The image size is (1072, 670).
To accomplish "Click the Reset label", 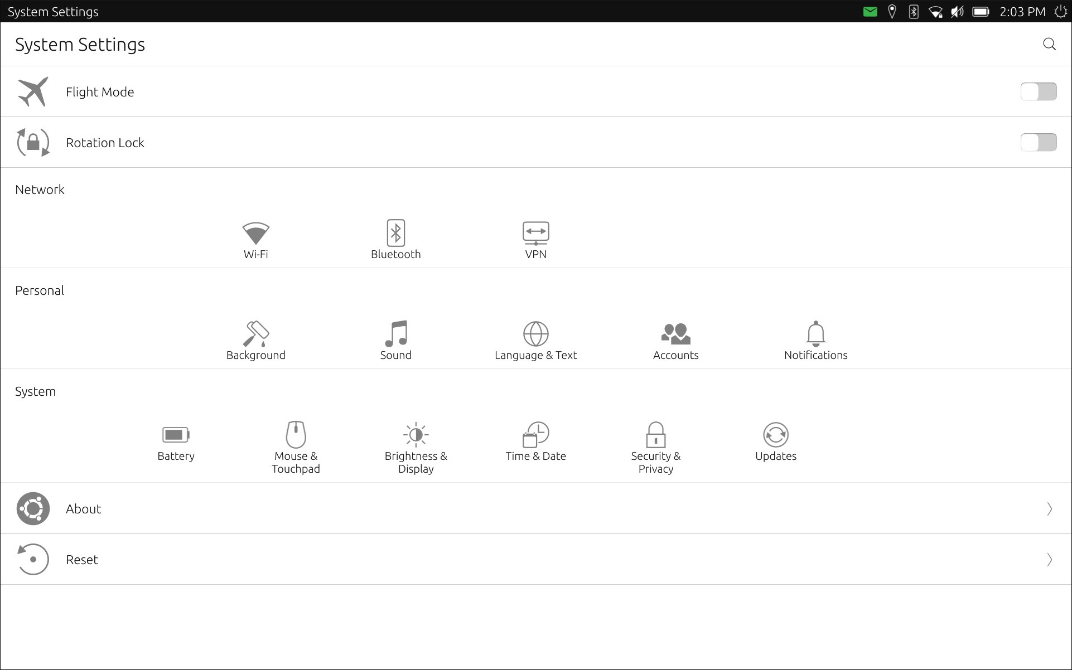I will coord(82,560).
